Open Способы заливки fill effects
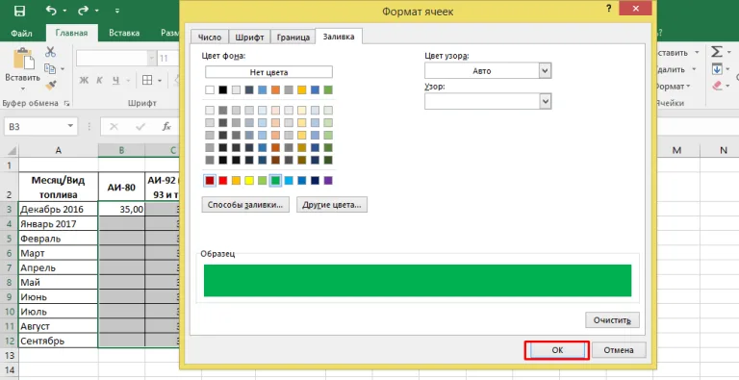The height and width of the screenshot is (380, 739). pos(245,205)
